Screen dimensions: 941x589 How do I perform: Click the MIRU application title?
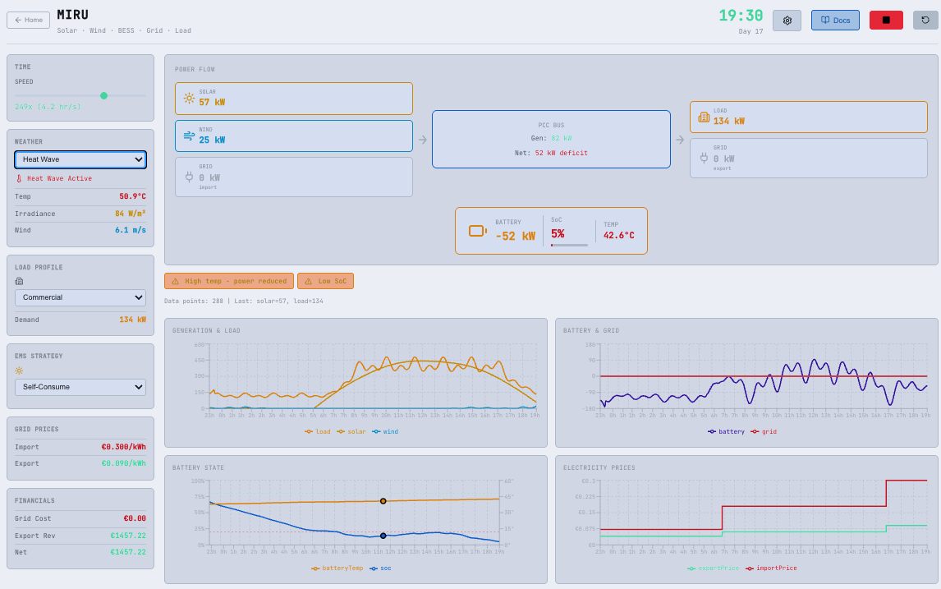72,15
